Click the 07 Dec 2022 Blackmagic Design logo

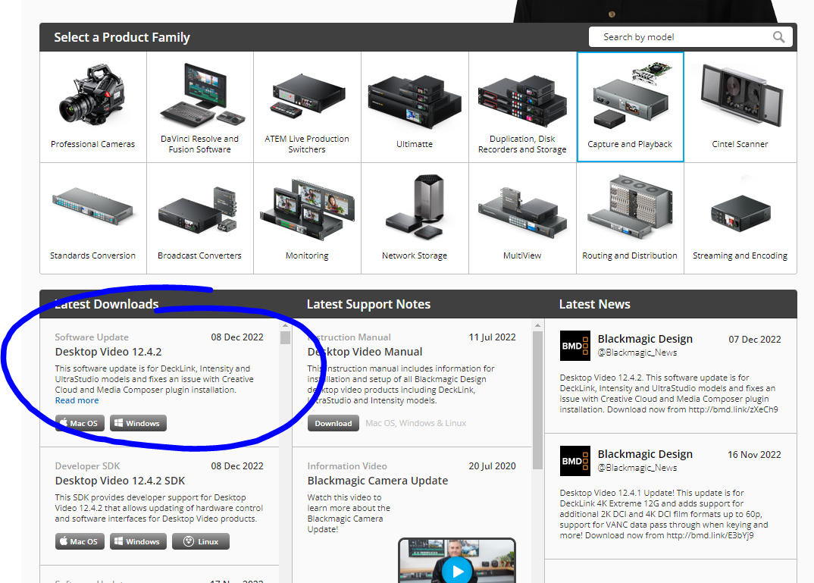point(575,346)
